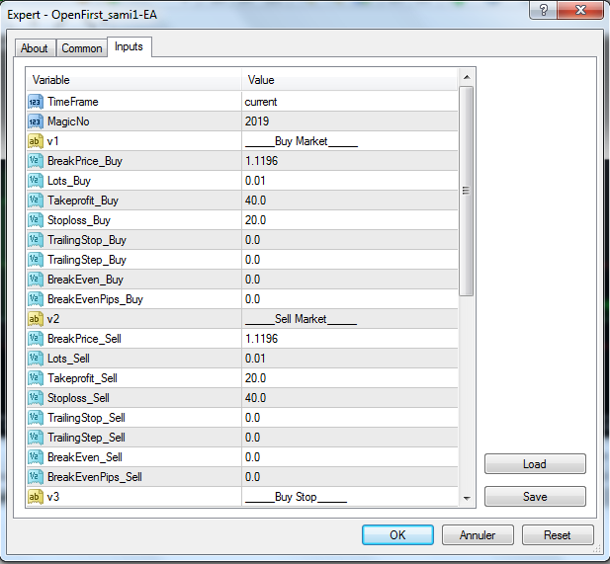Reset the inputs with Reset button
610x564 pixels.
tap(557, 534)
